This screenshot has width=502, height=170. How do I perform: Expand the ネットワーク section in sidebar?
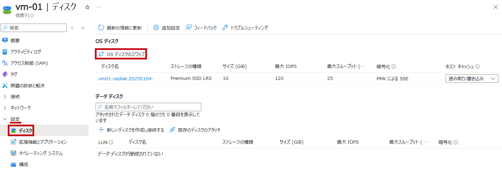5,108
